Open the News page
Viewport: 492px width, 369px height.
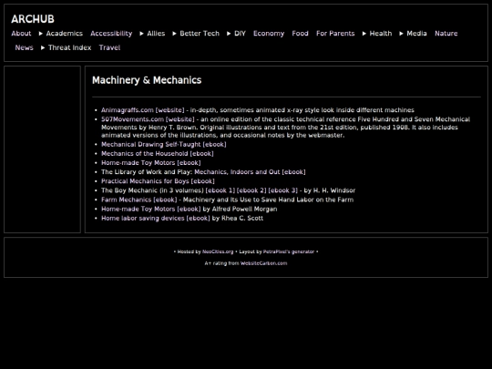25,47
